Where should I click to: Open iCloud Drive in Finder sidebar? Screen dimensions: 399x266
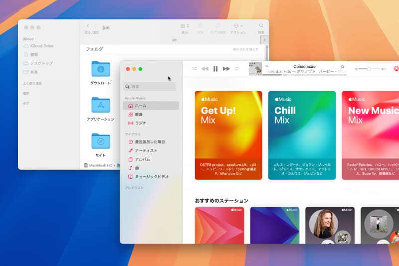(x=39, y=46)
